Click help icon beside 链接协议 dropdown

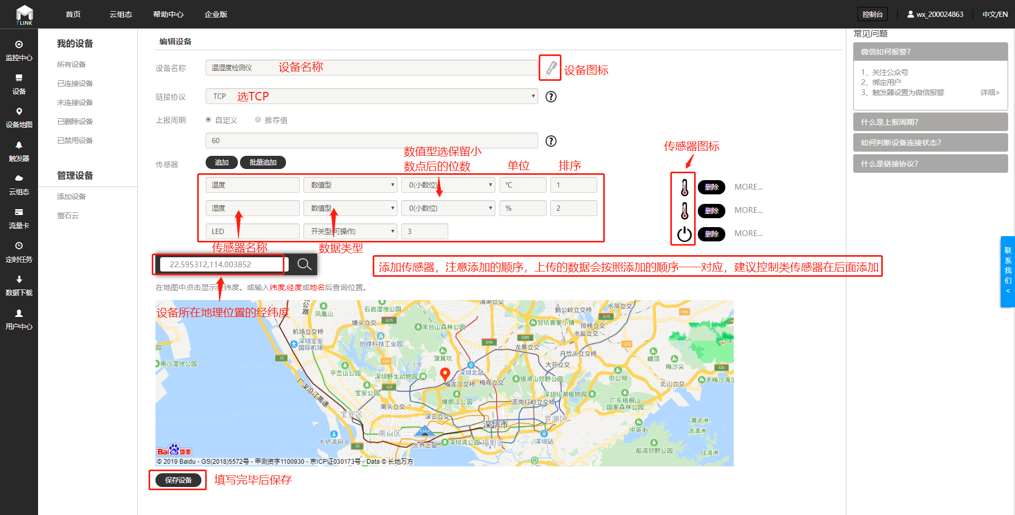point(551,97)
